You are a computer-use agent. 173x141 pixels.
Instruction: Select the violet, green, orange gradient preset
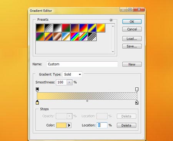[40, 36]
